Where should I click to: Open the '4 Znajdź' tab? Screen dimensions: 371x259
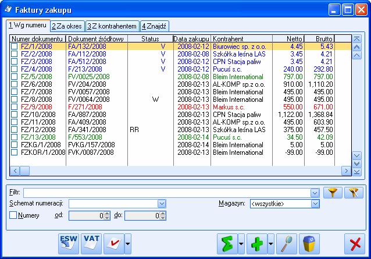(x=154, y=26)
